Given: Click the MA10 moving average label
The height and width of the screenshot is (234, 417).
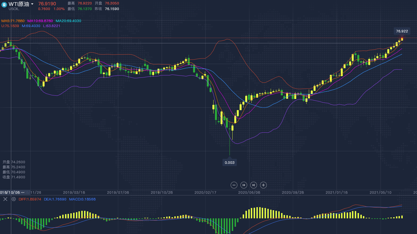Looking at the screenshot, I should pyautogui.click(x=40, y=21).
